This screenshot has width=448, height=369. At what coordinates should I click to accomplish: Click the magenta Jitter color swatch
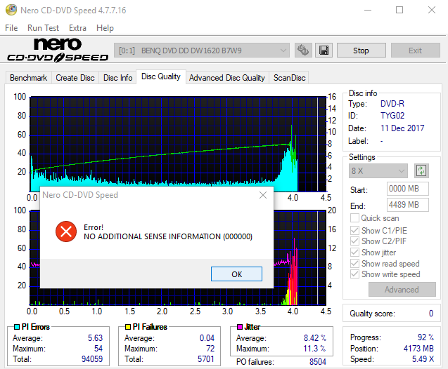pos(240,327)
